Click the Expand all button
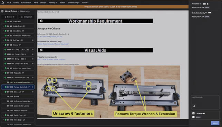The image size is (222, 127). [x=9, y=17]
